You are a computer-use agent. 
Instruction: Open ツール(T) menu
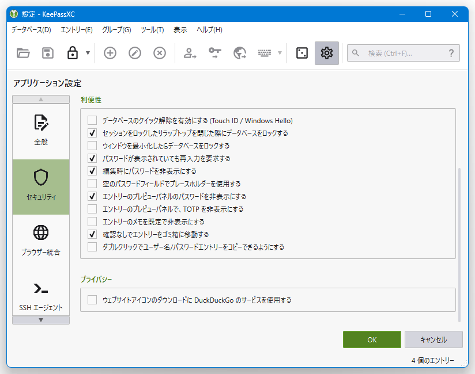[152, 29]
